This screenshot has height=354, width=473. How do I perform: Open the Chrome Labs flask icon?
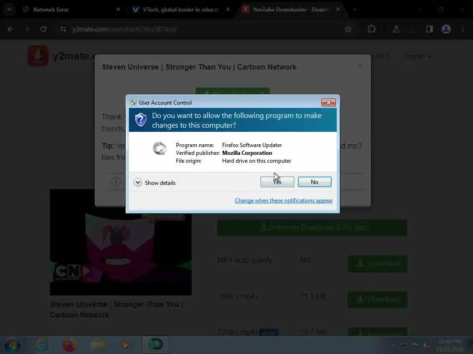(396, 29)
